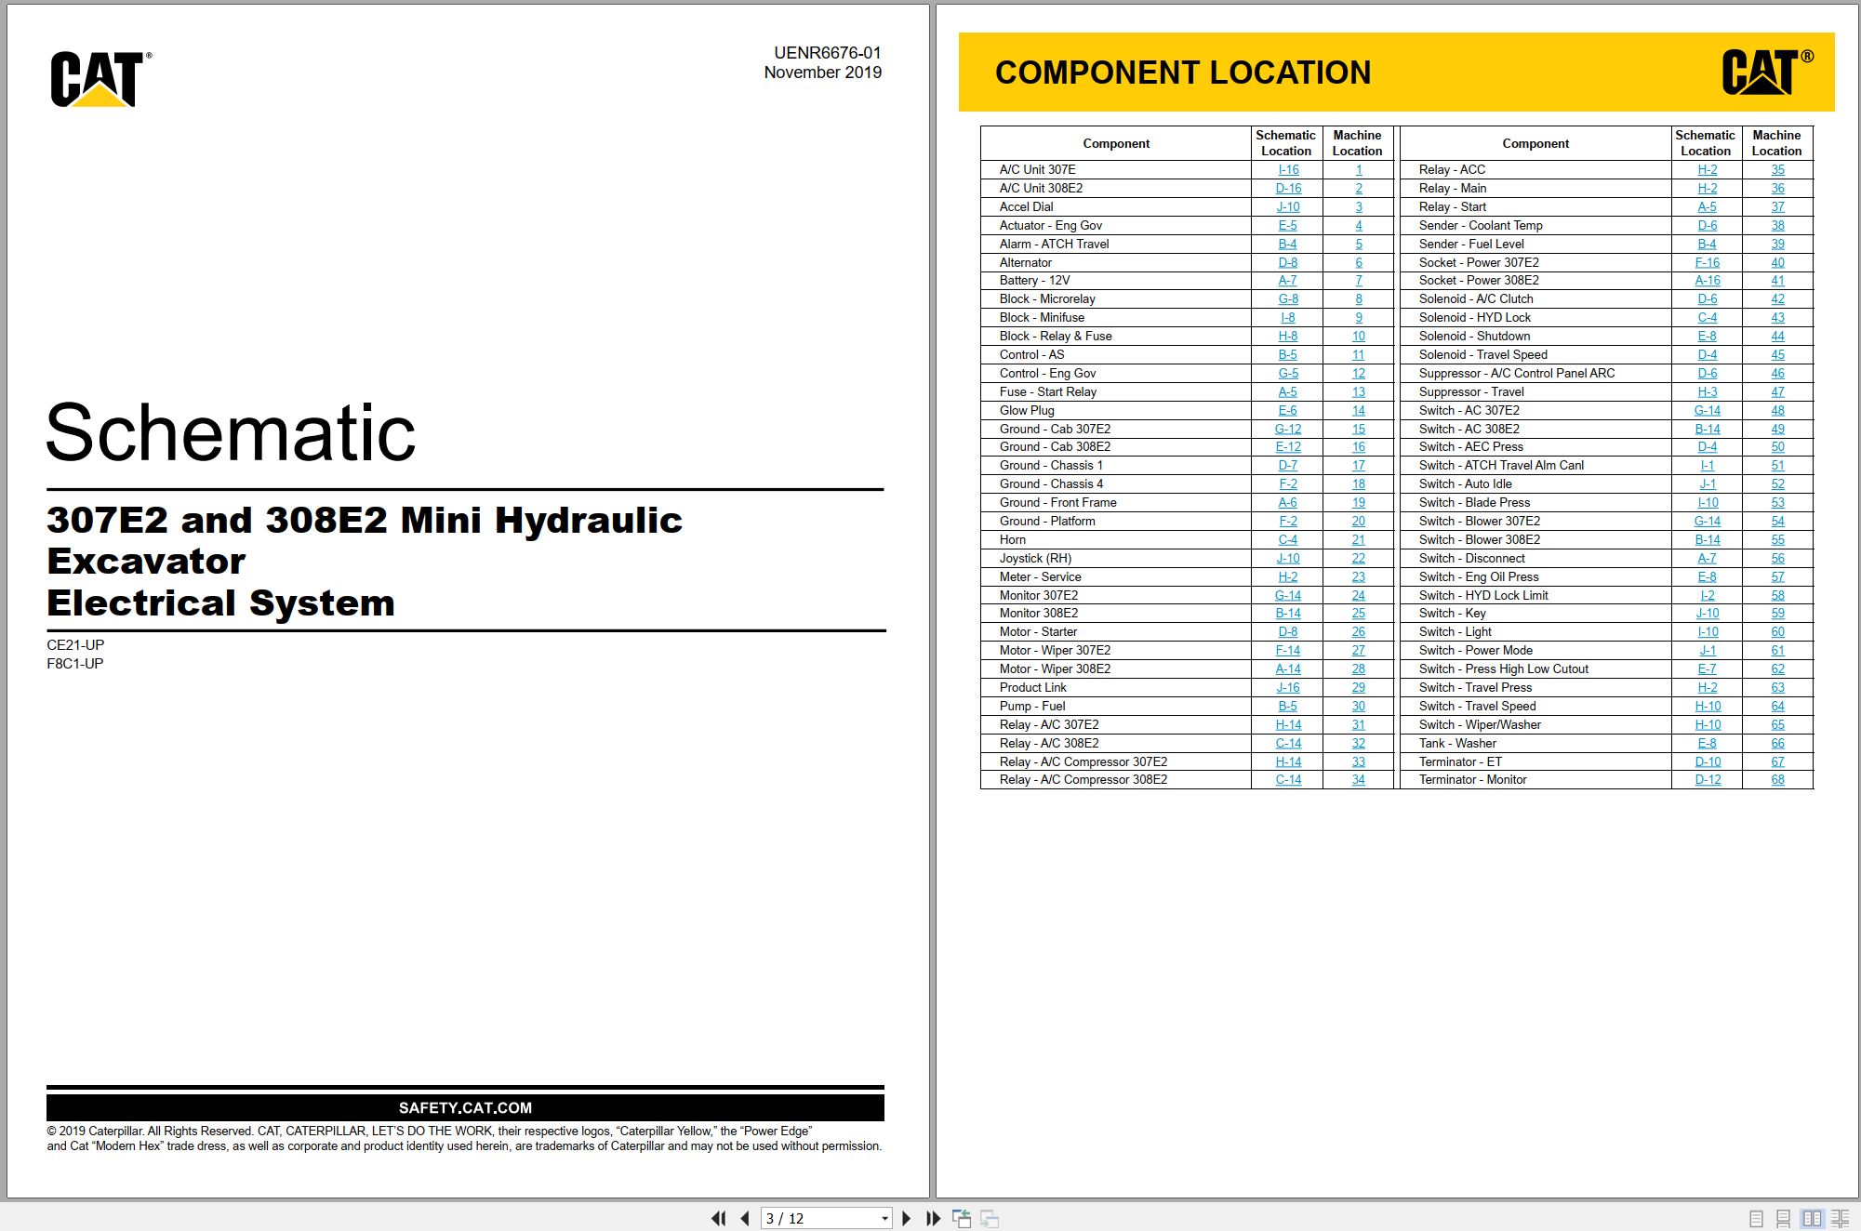Open Battery - 12V schematic link A-7
The height and width of the screenshot is (1231, 1861).
point(1288,280)
